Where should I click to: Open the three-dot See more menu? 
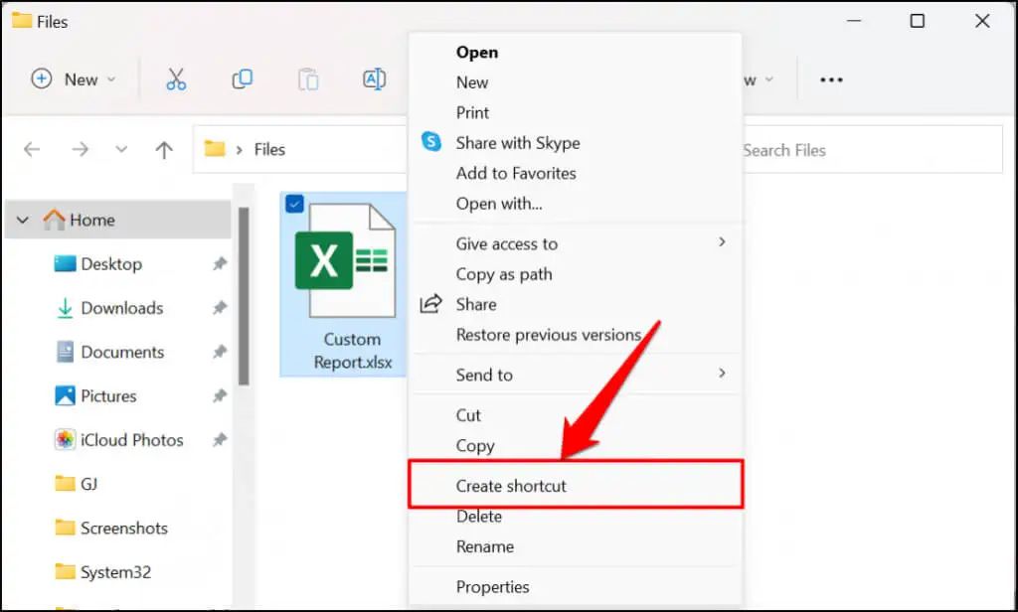831,79
